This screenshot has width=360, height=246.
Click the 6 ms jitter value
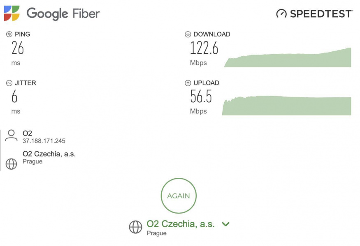(15, 97)
